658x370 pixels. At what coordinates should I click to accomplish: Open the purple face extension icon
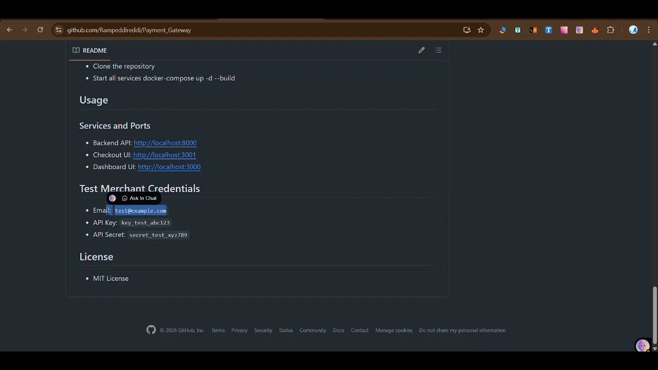pos(579,30)
